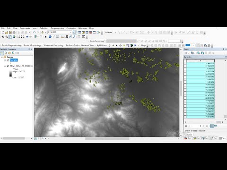The height and width of the screenshot is (170, 227).
Task: Select the Zoom In tool
Action: (x=3, y=37)
